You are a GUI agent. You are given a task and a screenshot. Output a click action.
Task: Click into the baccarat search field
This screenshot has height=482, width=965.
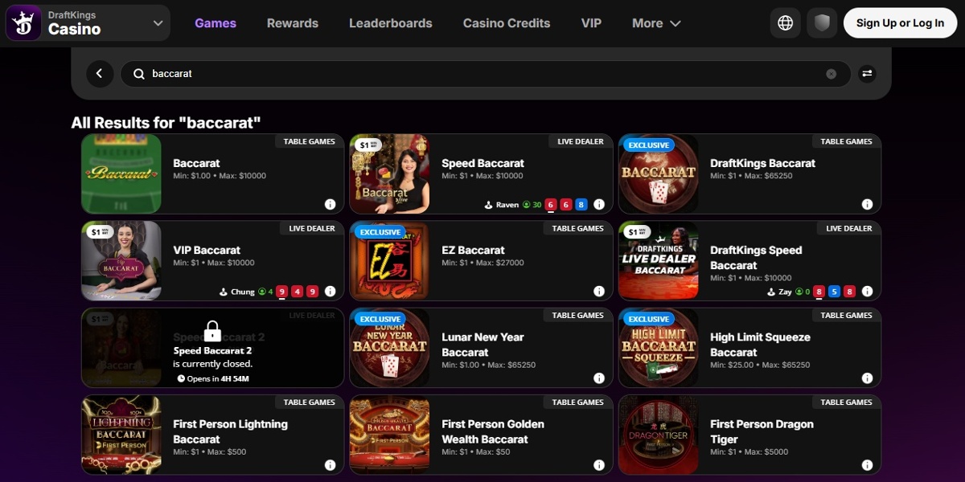pos(486,73)
